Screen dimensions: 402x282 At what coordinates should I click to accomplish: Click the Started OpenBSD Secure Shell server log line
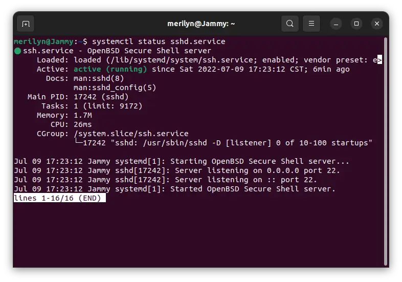coord(174,189)
